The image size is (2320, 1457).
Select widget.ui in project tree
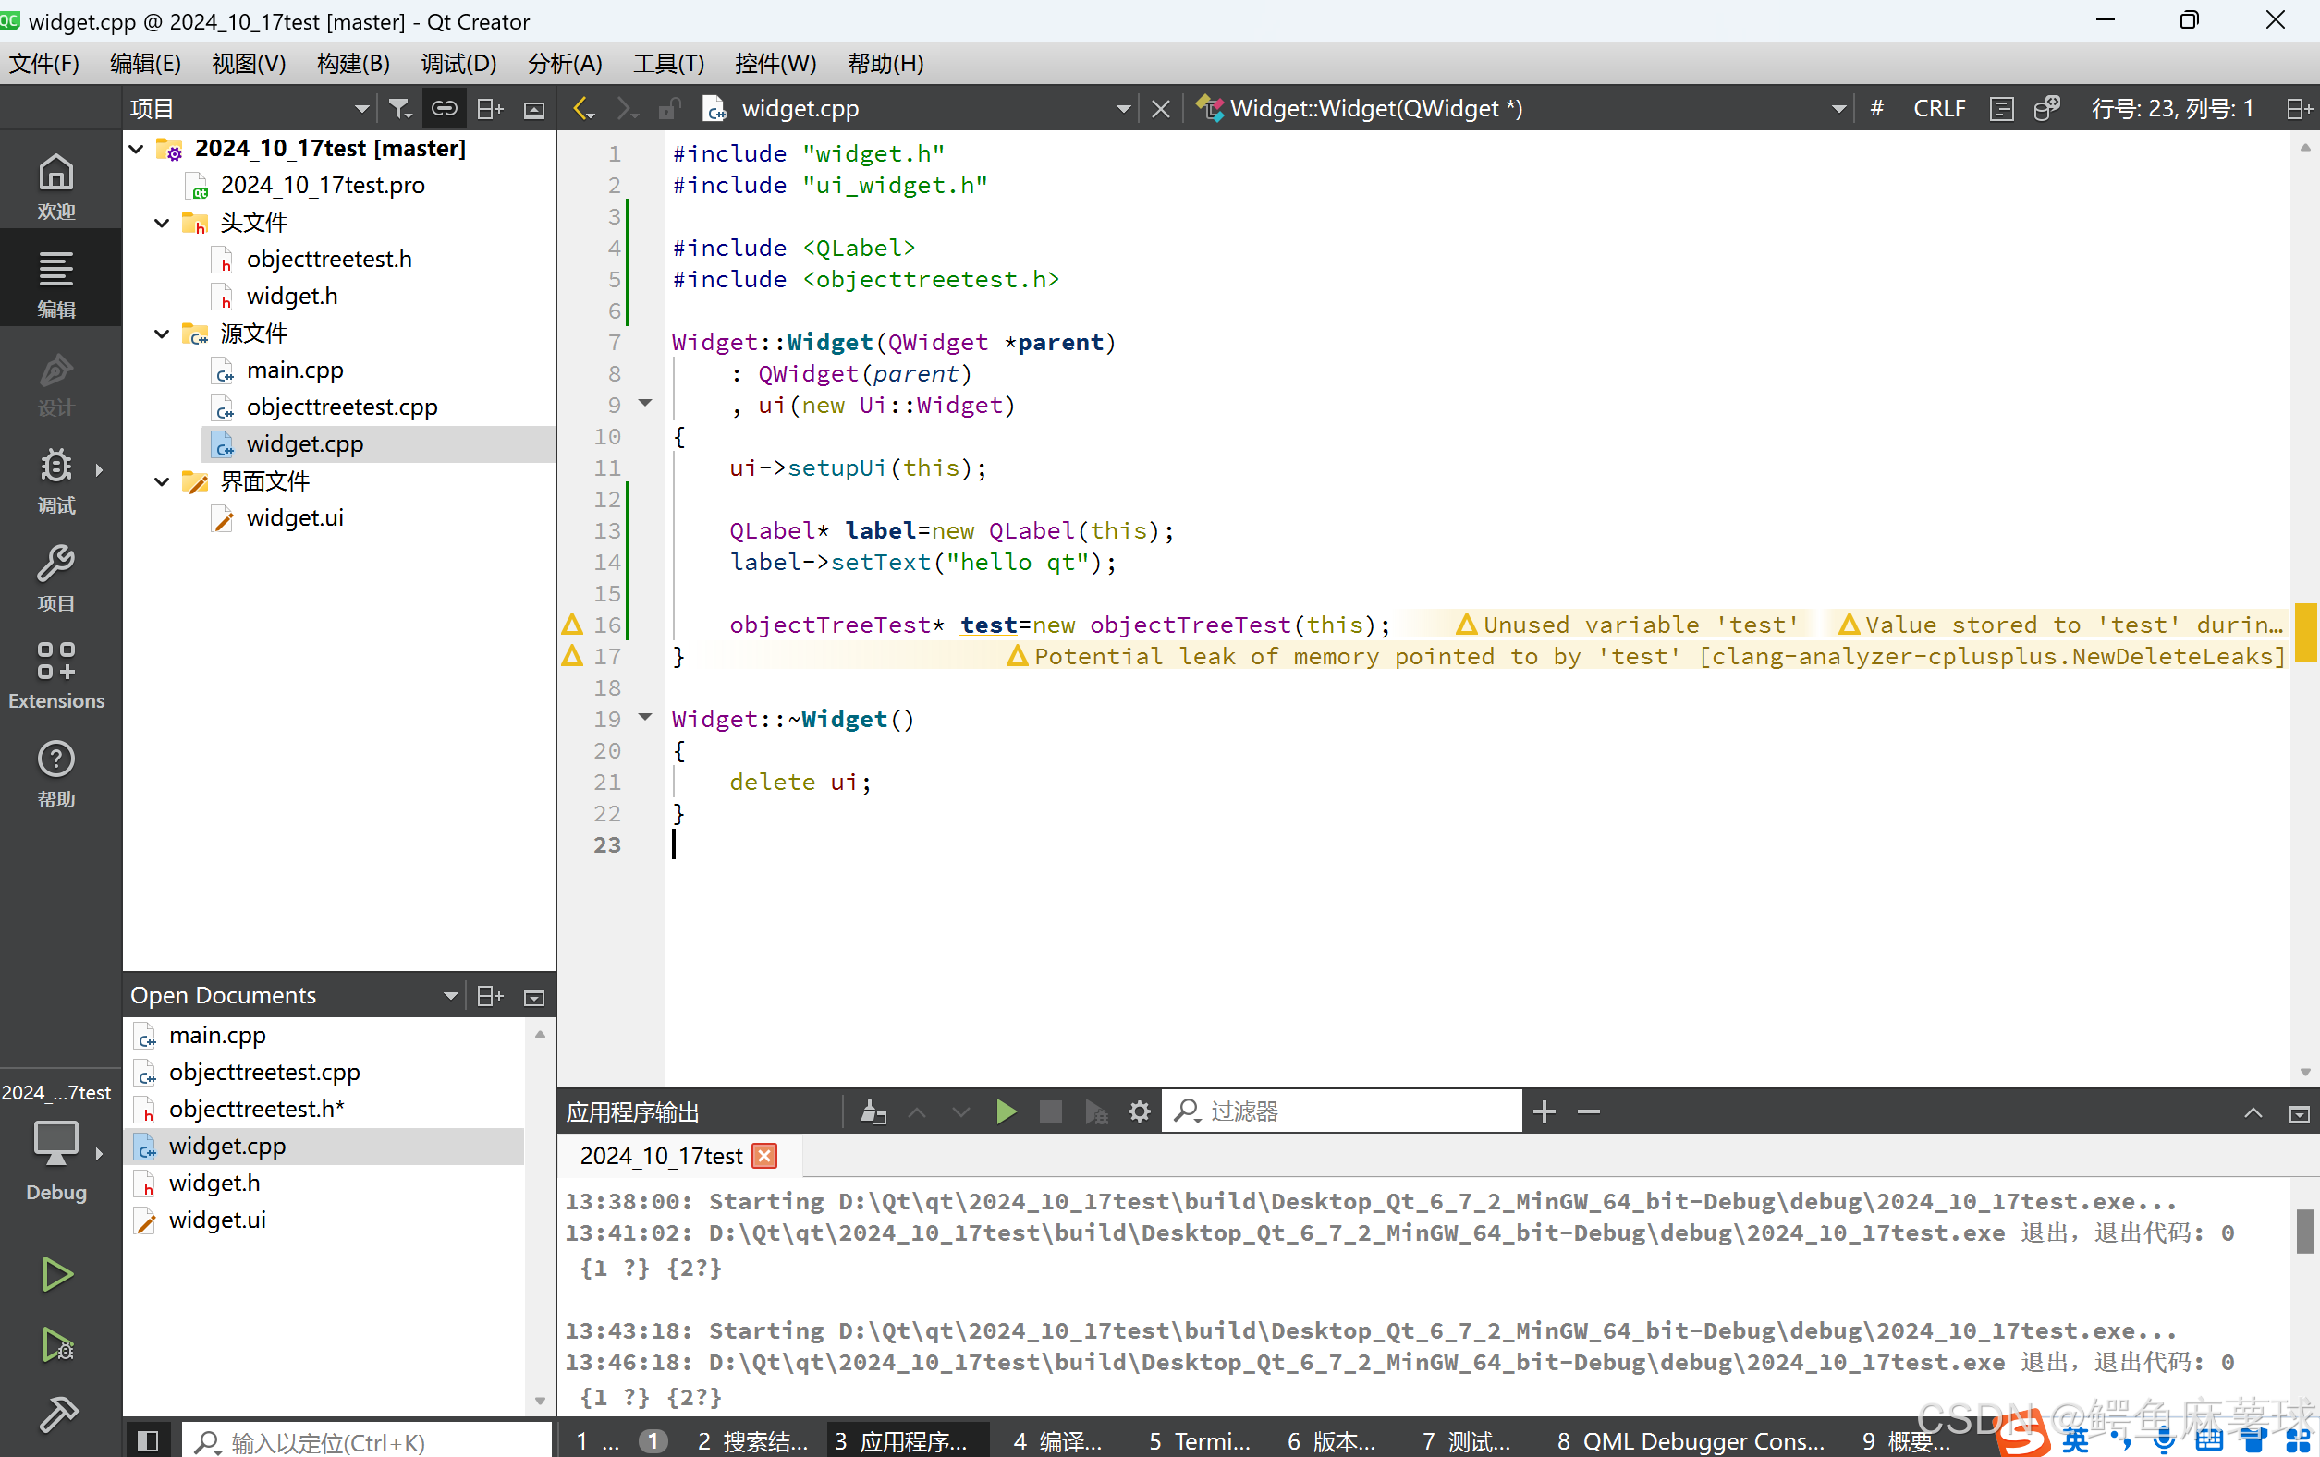(295, 518)
